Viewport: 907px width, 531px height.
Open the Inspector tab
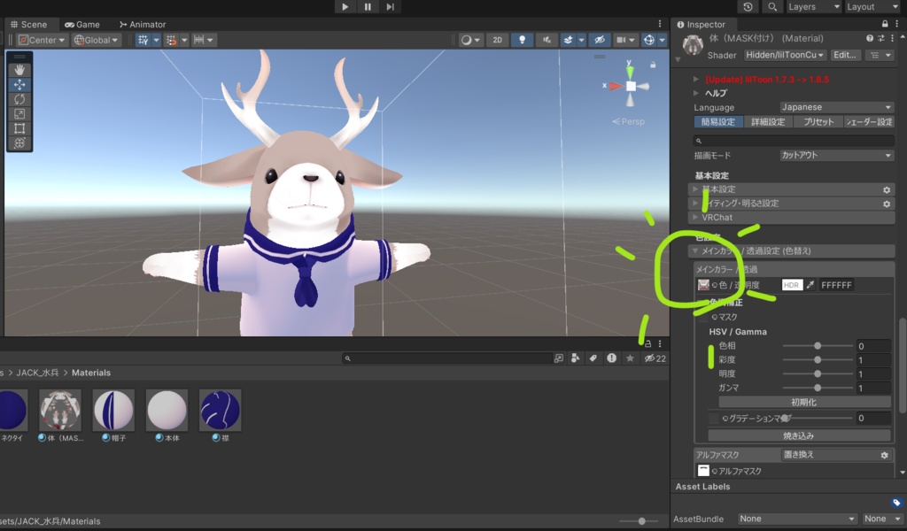[x=701, y=24]
